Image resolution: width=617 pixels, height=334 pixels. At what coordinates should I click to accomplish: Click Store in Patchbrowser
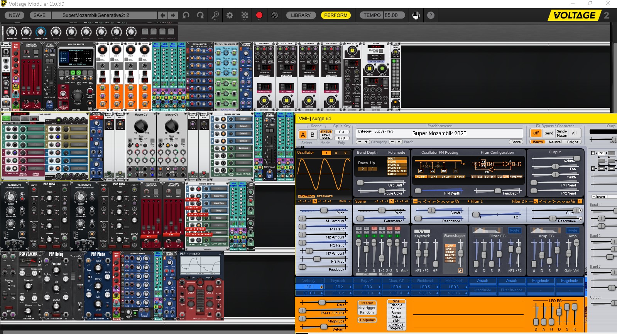[516, 142]
